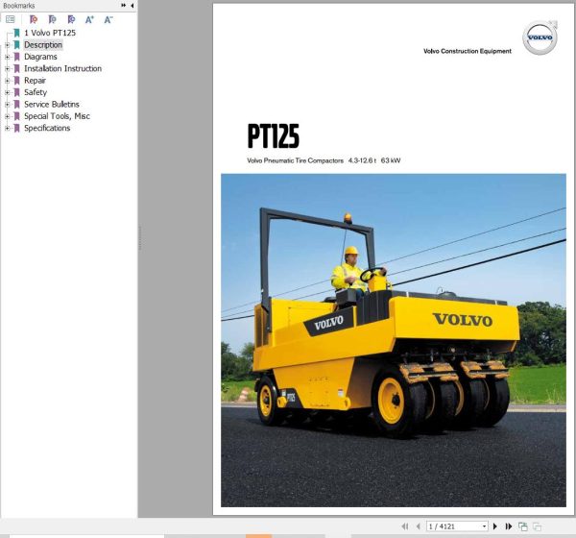Click the purple bookmark icon beside Safety
This screenshot has height=538, width=576.
tap(16, 92)
